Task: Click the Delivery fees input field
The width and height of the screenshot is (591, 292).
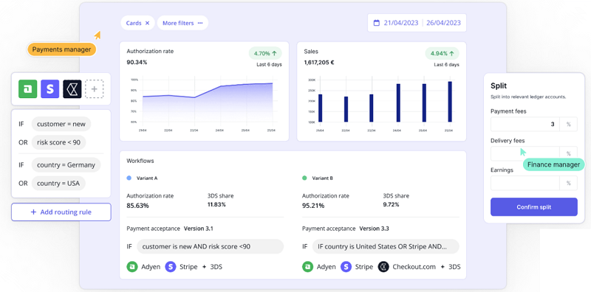Action: pos(525,153)
